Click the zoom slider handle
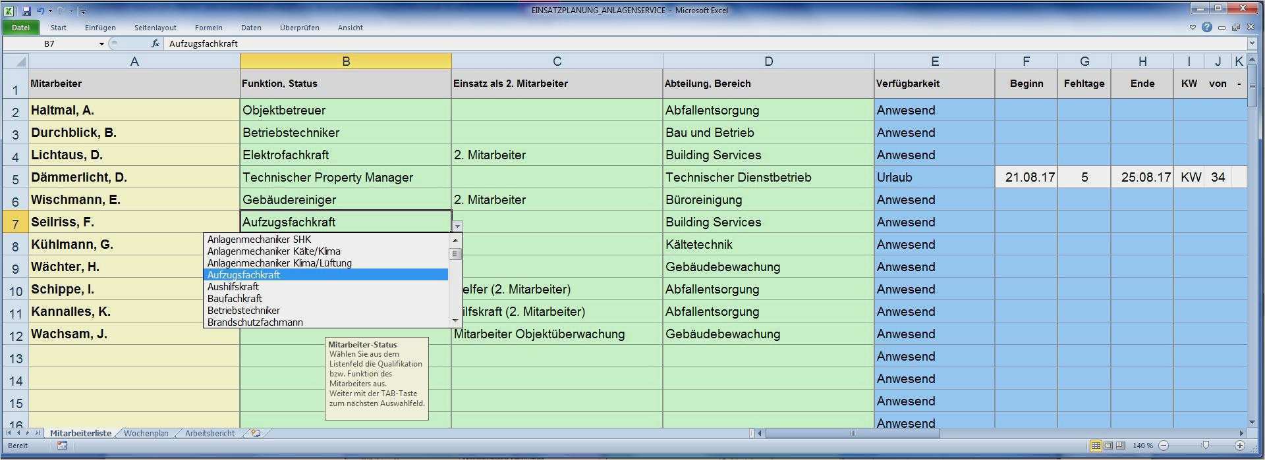Image resolution: width=1265 pixels, height=460 pixels. (x=1206, y=446)
